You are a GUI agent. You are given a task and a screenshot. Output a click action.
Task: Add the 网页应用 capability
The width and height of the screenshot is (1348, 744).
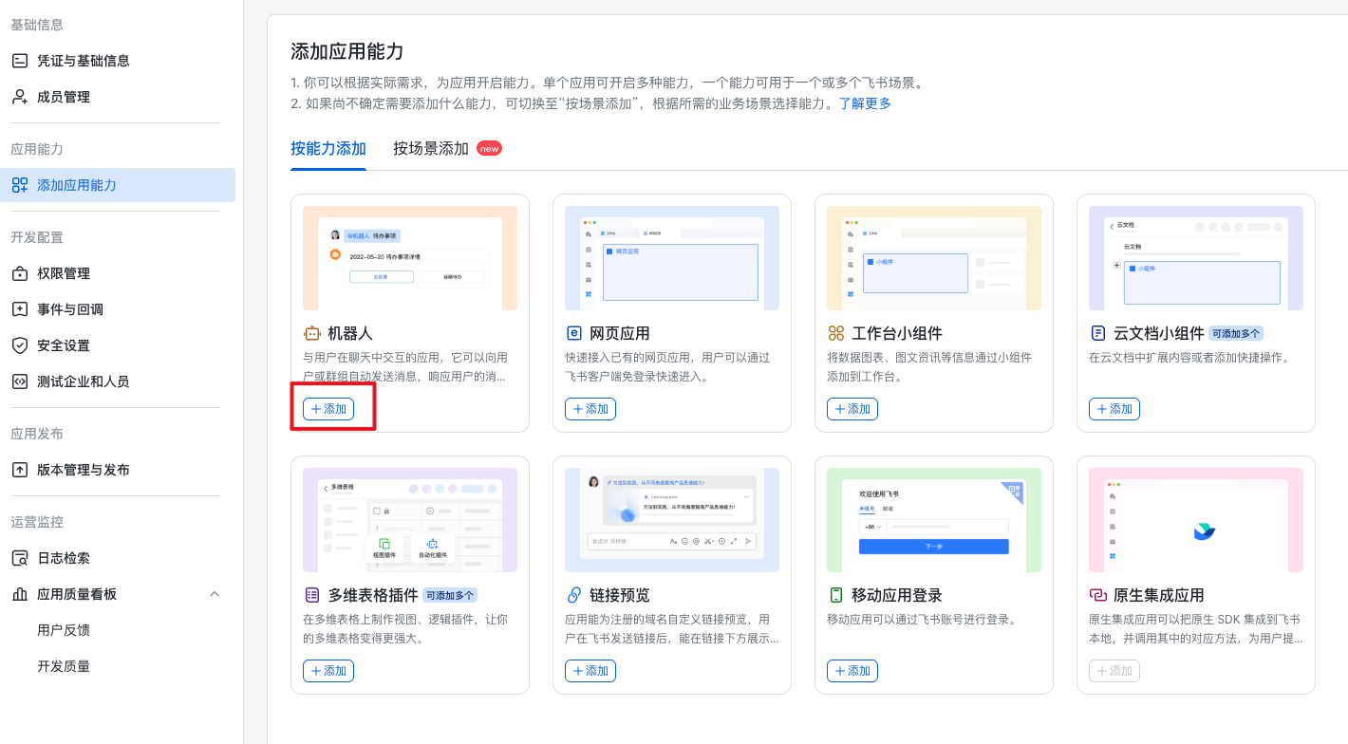point(590,409)
